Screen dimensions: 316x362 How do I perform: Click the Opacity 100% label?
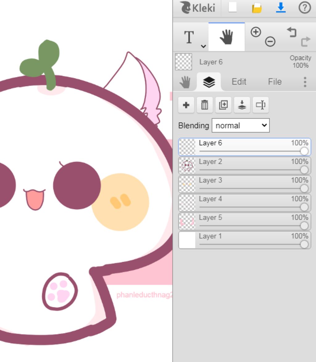click(x=300, y=62)
